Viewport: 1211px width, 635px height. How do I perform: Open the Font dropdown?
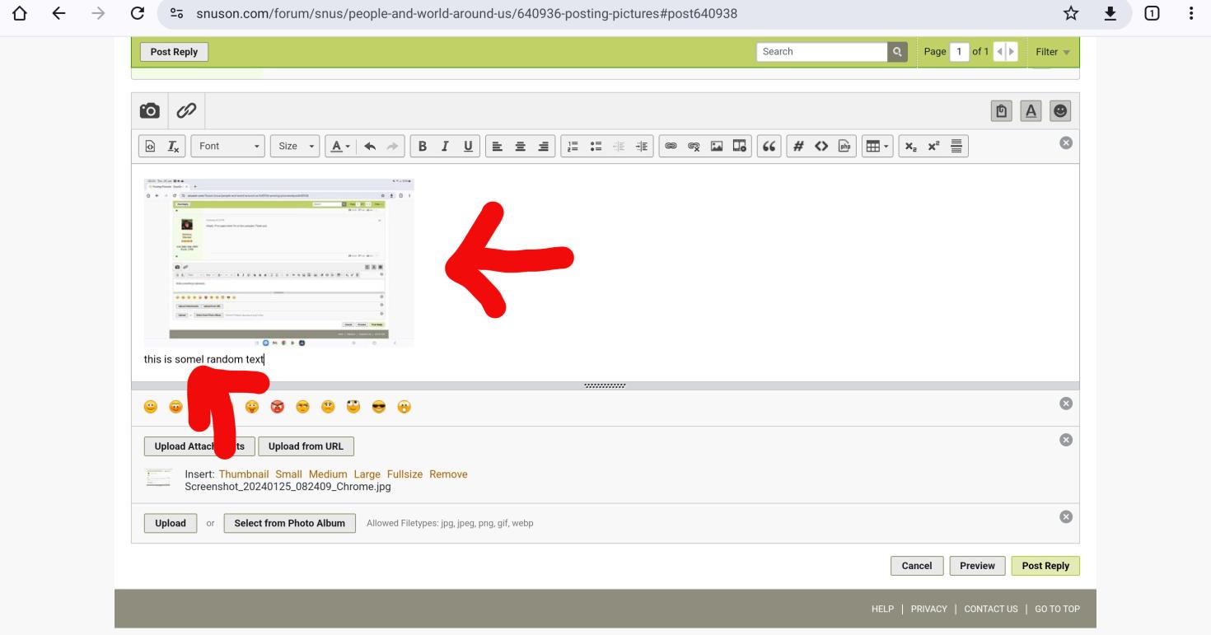(x=228, y=146)
